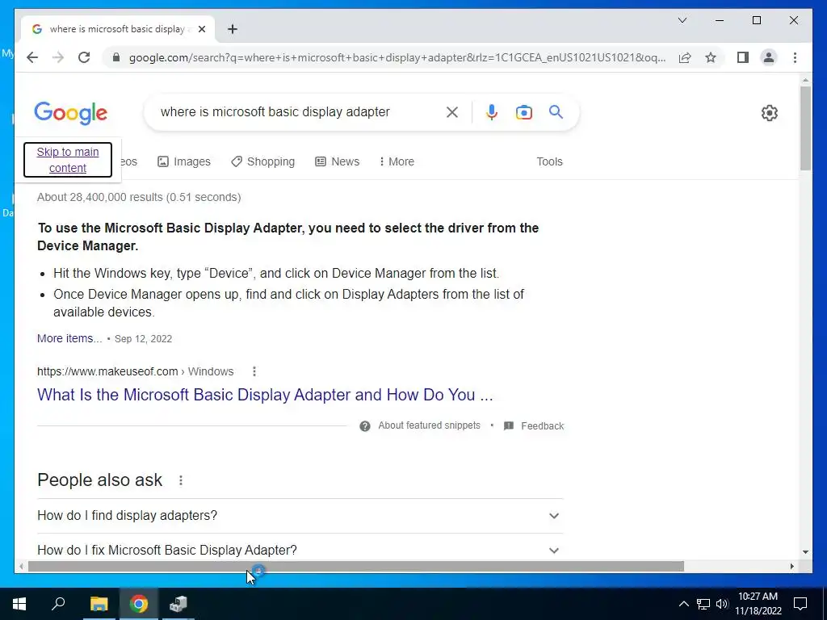Switch to Shopping results tab
Screen dimensions: 827x620
click(x=262, y=161)
